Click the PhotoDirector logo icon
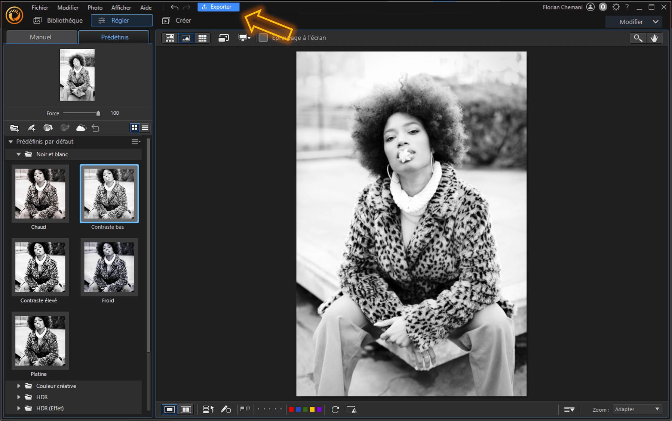The height and width of the screenshot is (421, 672). tap(14, 16)
